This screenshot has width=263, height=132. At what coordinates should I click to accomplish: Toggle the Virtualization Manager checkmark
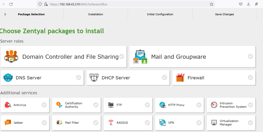[x=250, y=123]
